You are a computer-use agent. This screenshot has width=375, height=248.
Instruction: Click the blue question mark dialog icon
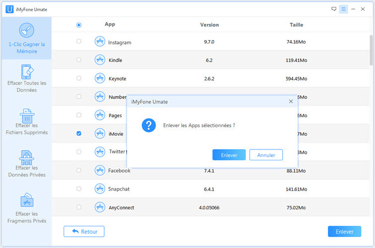pos(149,125)
